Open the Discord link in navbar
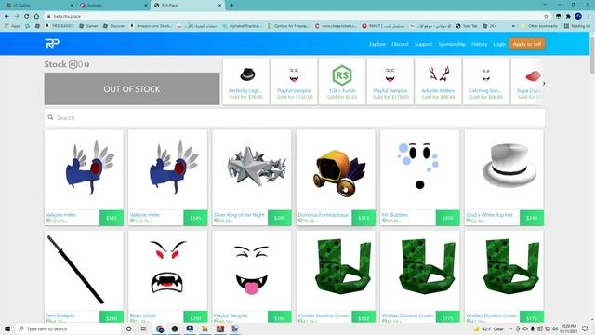Screen dimensions: 595x335 [x=400, y=44]
